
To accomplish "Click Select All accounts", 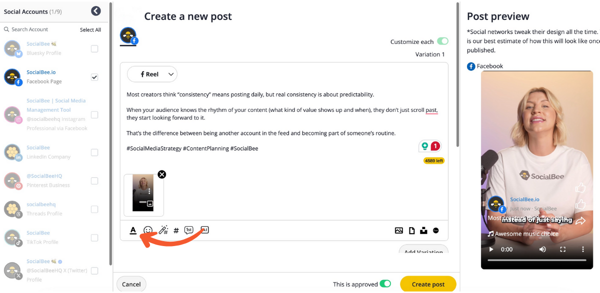I will tap(90, 30).
